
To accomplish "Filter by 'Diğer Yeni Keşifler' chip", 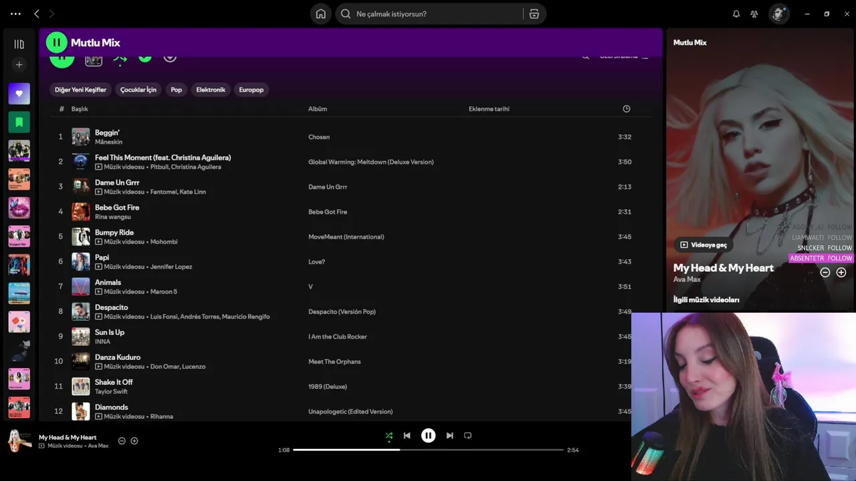I will 80,90.
